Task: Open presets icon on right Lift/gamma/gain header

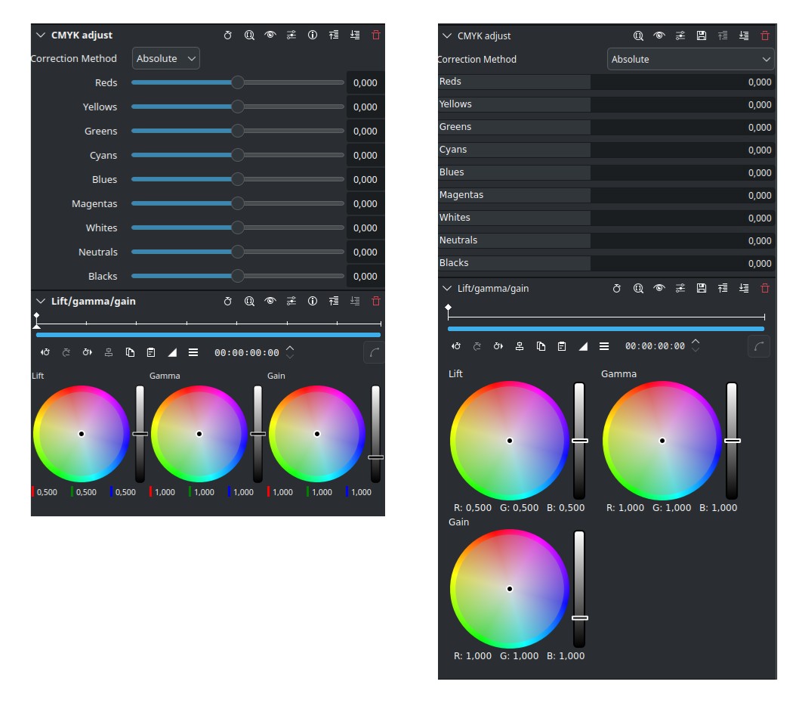Action: [680, 288]
